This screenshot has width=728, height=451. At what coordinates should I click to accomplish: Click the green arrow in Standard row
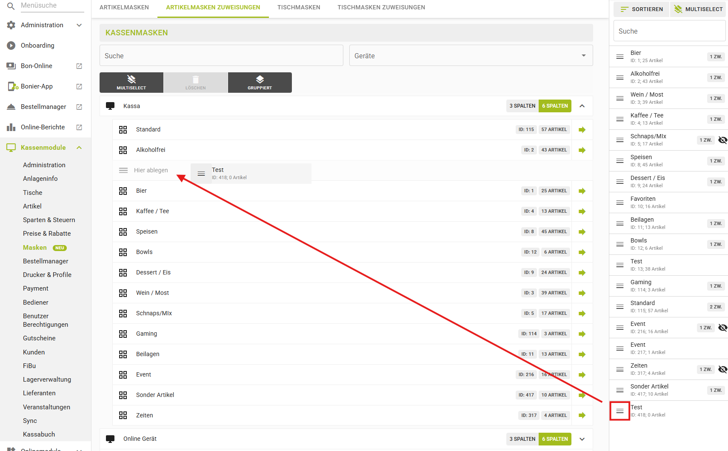[x=582, y=130]
